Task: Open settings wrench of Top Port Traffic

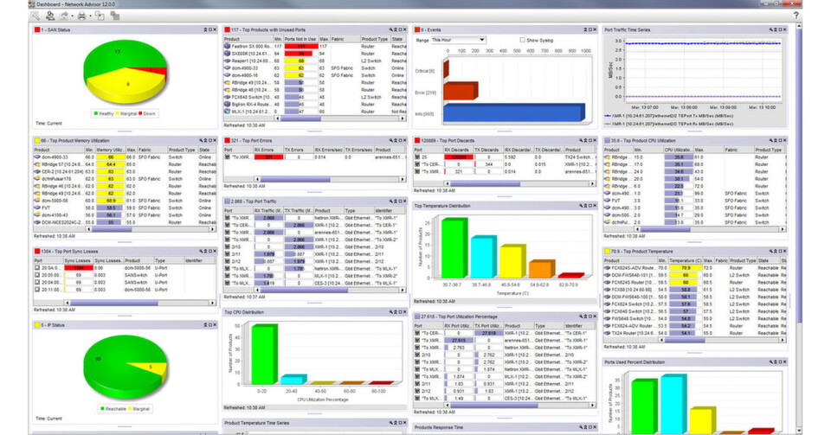Action: coord(390,202)
